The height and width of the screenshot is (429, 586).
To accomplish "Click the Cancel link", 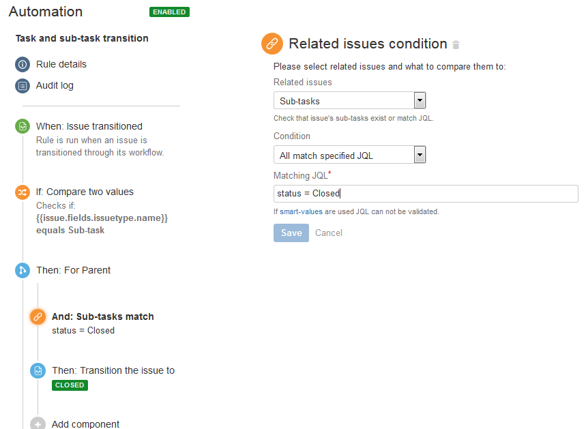I will tap(329, 233).
